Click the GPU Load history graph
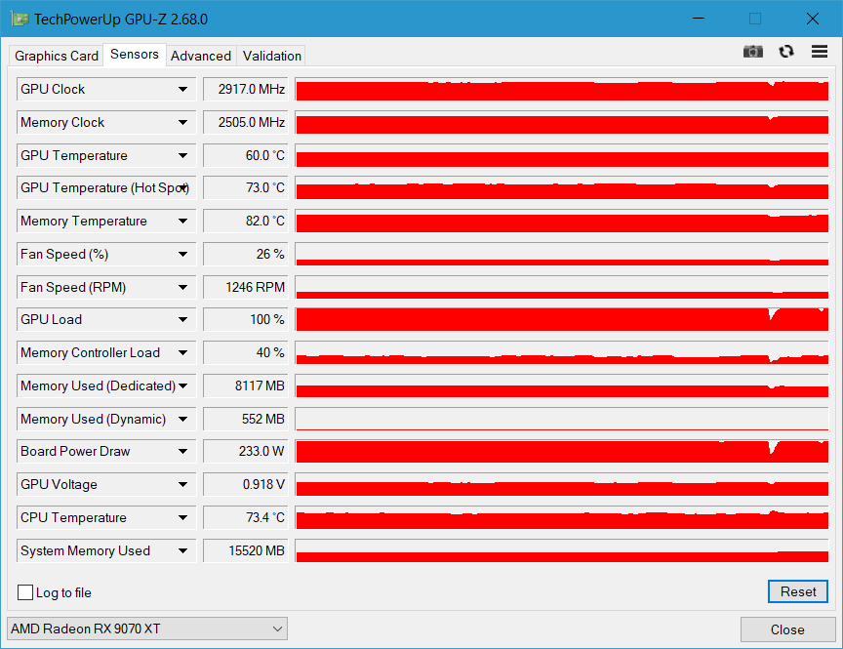This screenshot has width=843, height=649. pos(561,320)
